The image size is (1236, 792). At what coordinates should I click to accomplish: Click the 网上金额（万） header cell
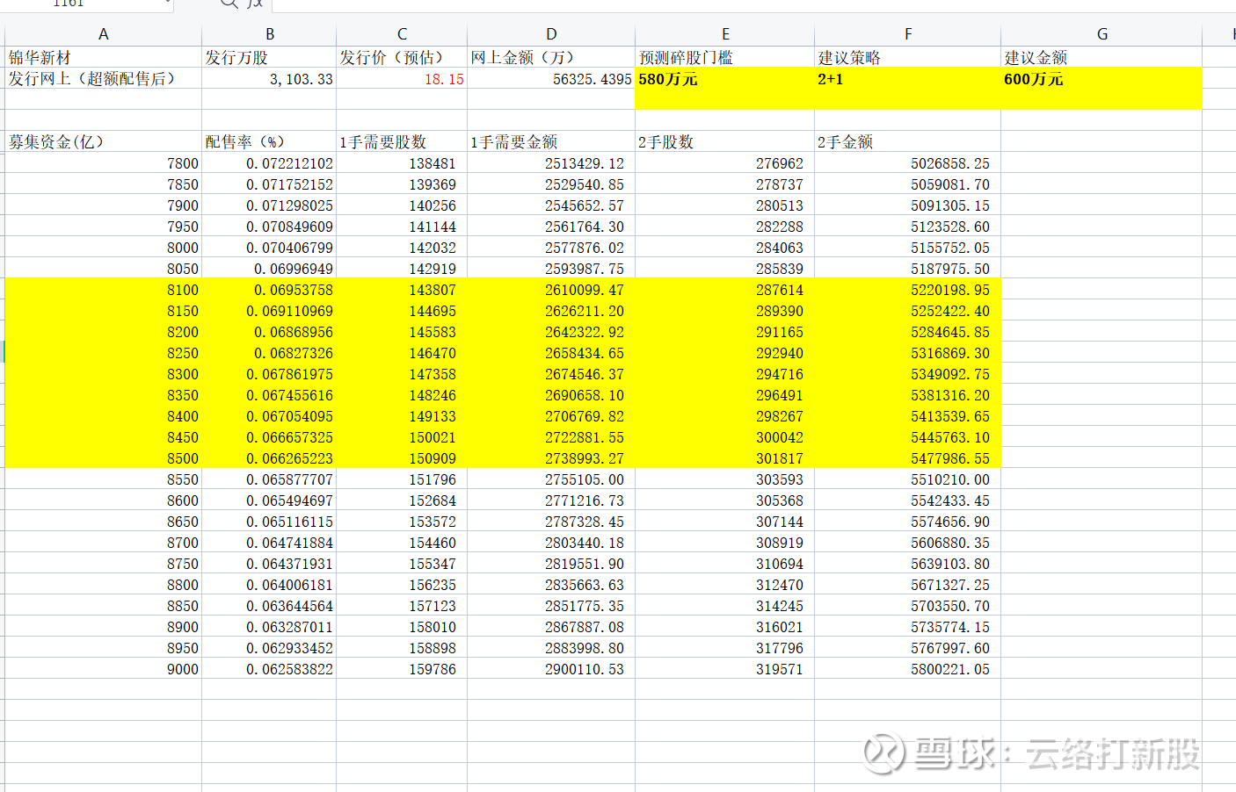pyautogui.click(x=551, y=57)
